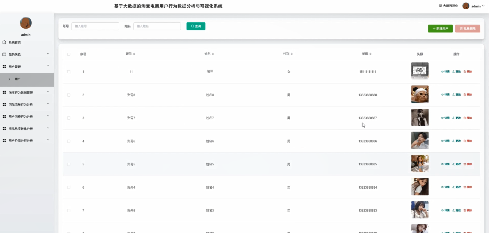This screenshot has height=233, width=489.
Task: Click the sort icon on 性别 column
Action: tap(292, 54)
